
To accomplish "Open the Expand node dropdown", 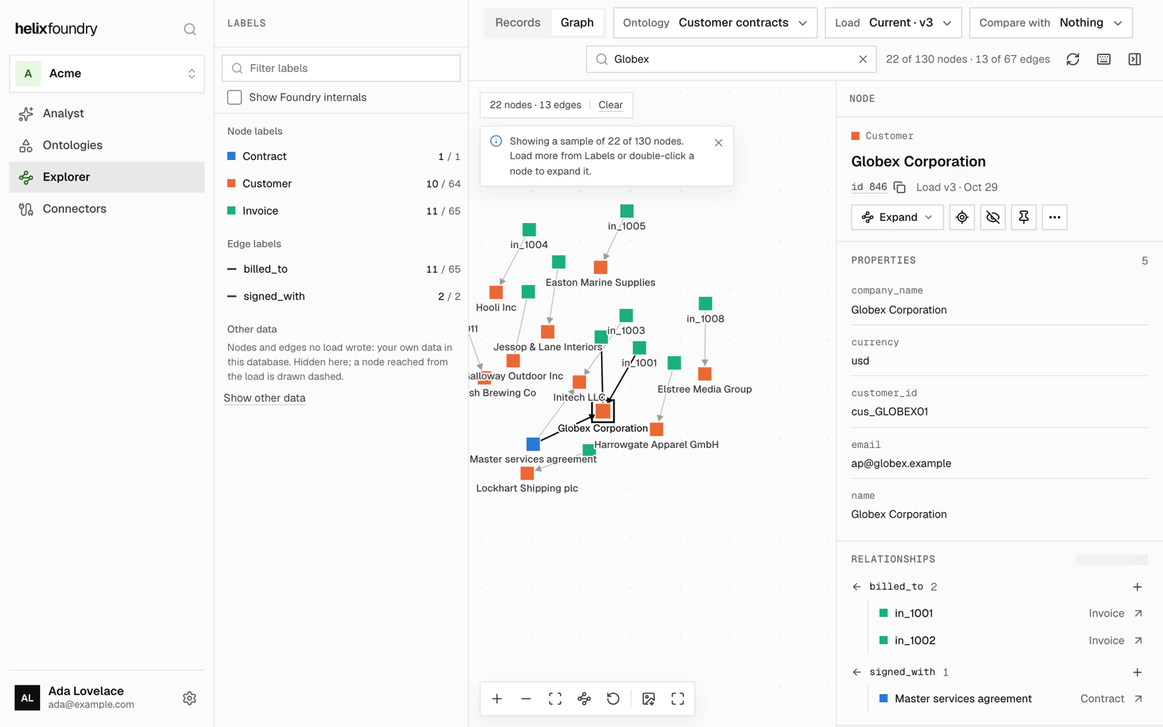I will 897,217.
